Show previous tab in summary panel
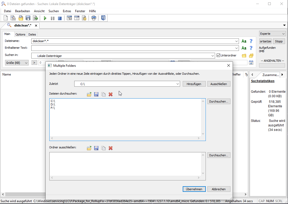 point(252,74)
